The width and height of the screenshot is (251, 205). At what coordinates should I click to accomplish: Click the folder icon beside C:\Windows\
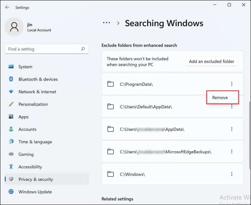(x=110, y=174)
